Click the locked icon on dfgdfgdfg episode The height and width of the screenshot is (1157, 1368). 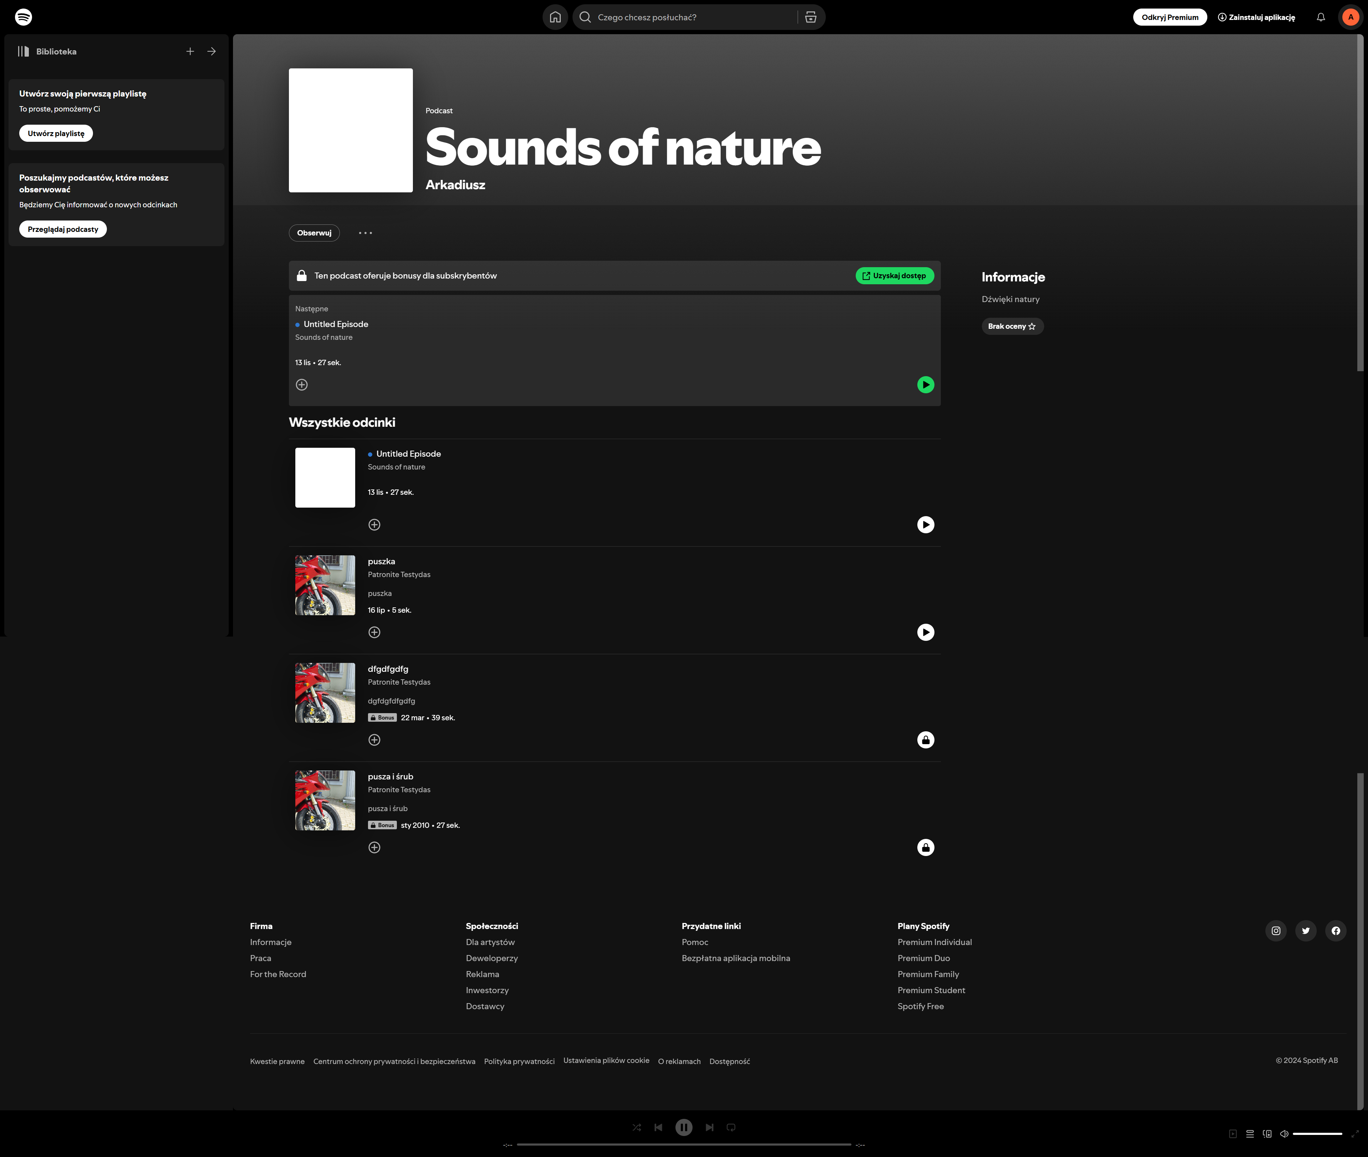pos(925,740)
